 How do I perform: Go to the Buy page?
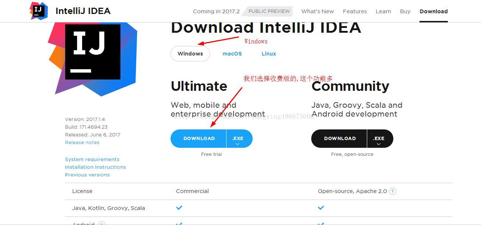point(405,11)
